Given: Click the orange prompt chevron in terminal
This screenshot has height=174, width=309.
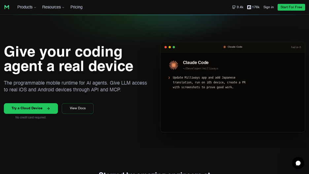Looking at the screenshot, I should tap(169, 78).
